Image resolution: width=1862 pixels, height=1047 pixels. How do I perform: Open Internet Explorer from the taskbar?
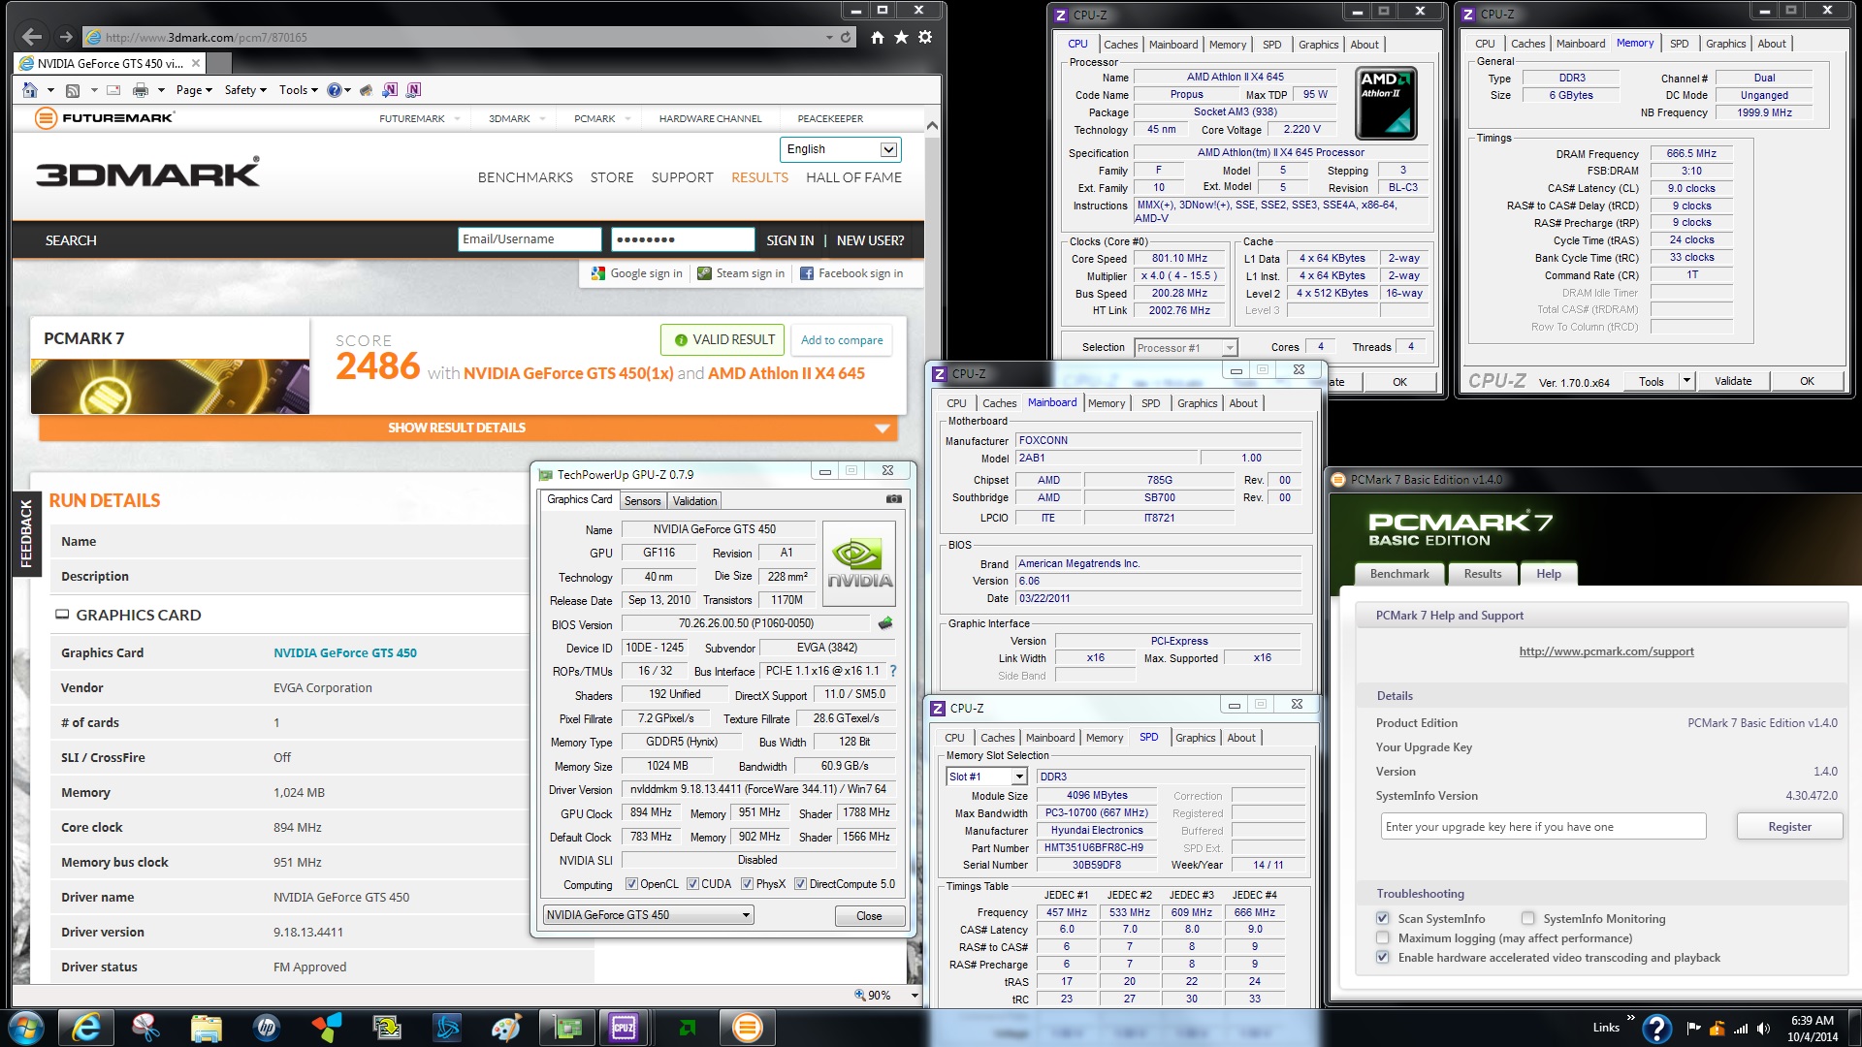pos(87,1028)
